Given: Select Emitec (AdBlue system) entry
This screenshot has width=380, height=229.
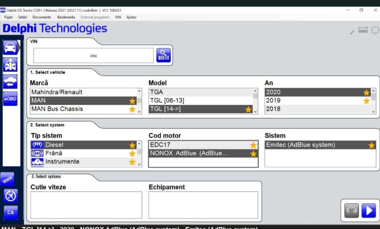Looking at the screenshot, I should [320, 145].
